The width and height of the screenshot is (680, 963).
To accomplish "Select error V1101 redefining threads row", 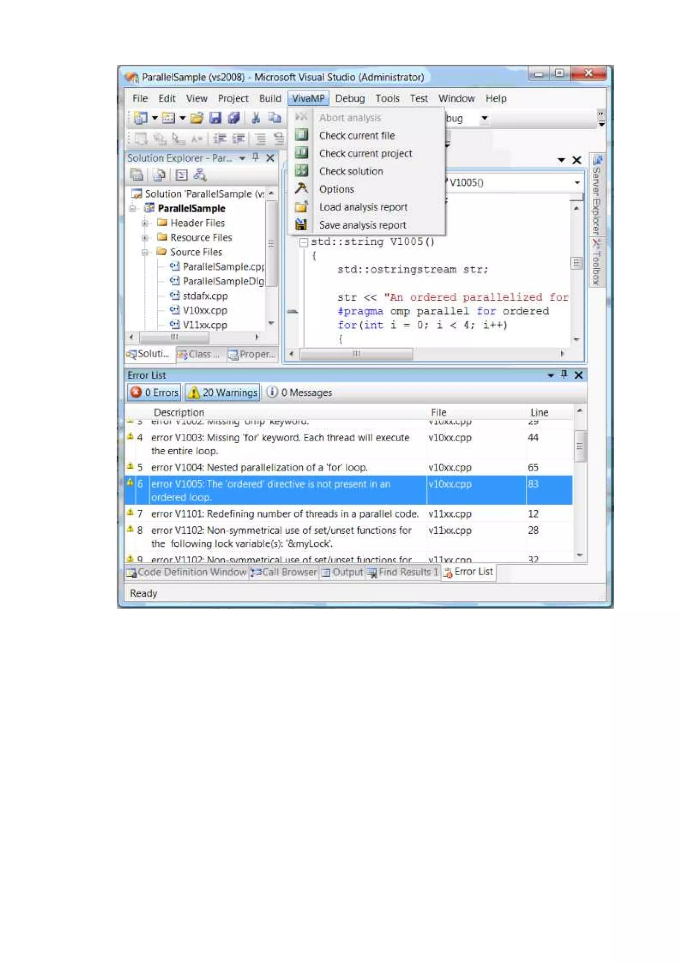I will 349,514.
